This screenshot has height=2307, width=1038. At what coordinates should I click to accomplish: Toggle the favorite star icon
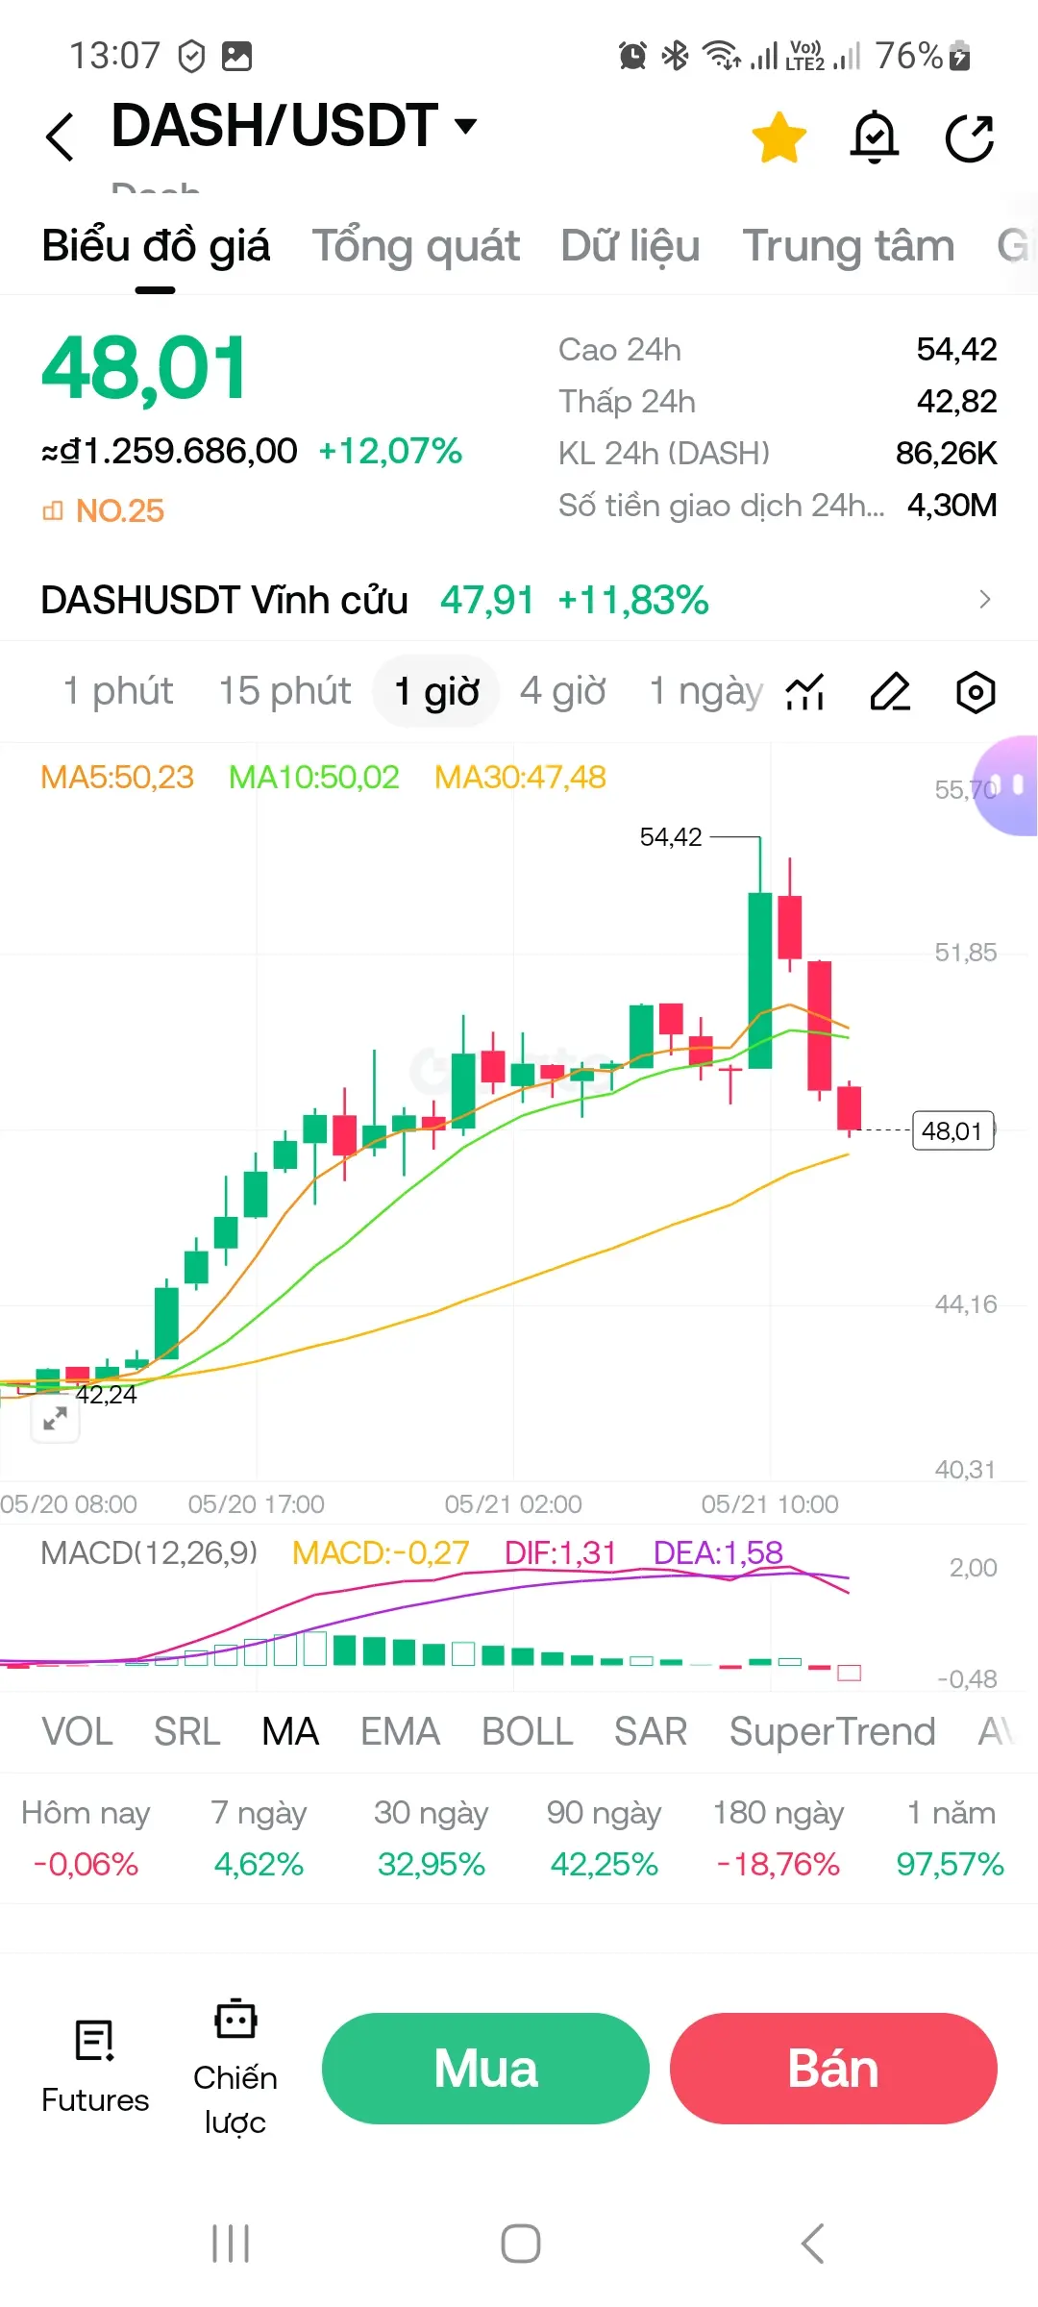[778, 137]
